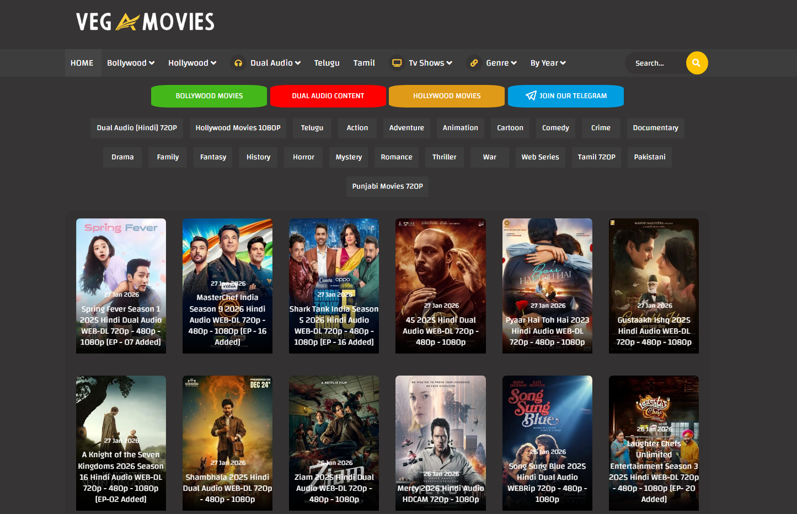797x514 pixels.
Task: Click the monitor icon beside Tv Shows
Action: (x=397, y=63)
